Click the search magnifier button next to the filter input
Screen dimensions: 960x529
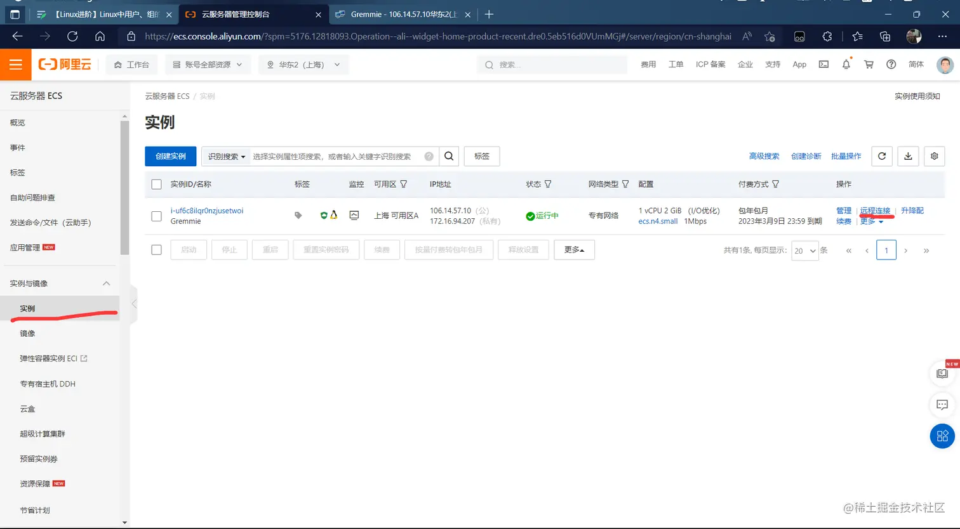point(449,156)
